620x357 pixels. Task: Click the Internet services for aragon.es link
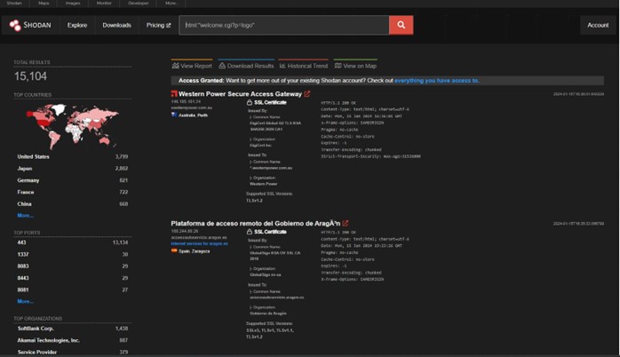coord(199,243)
